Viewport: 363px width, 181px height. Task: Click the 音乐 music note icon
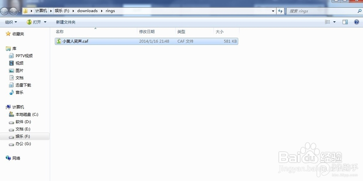point(11,92)
